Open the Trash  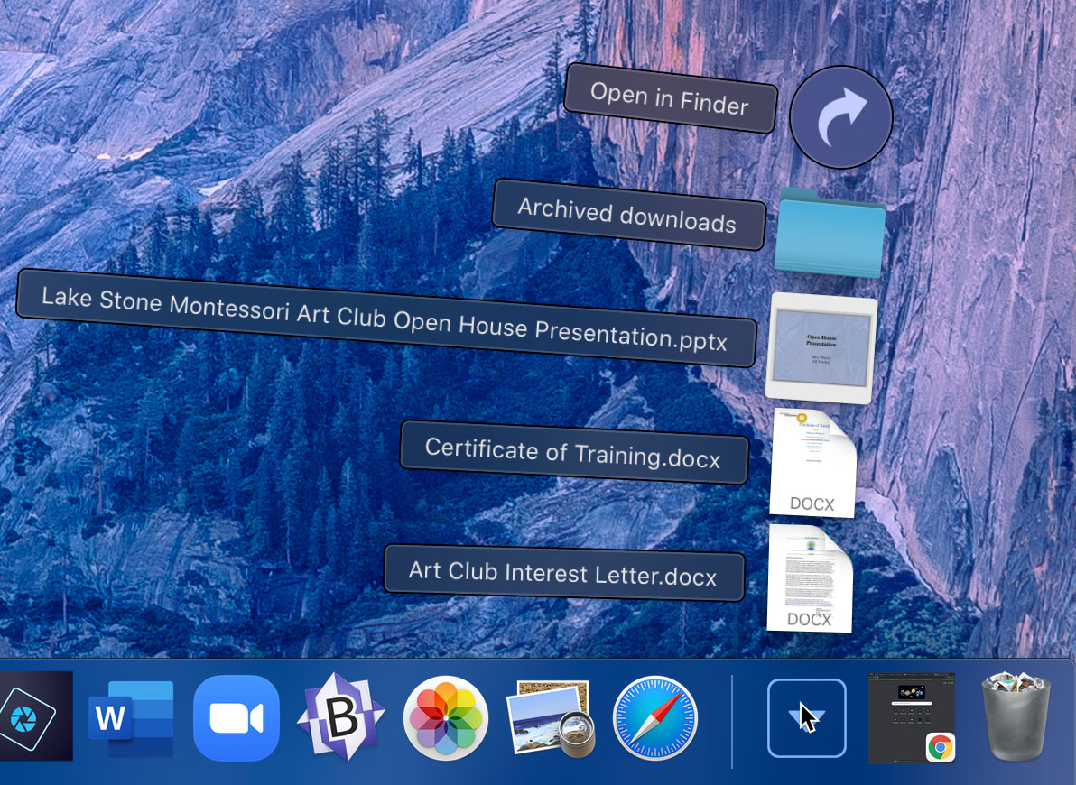1016,717
